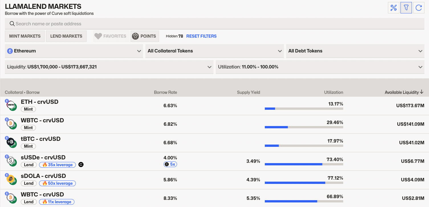Click the sUSDe - crvUSD token icon
429x207 pixels.
click(x=11, y=161)
